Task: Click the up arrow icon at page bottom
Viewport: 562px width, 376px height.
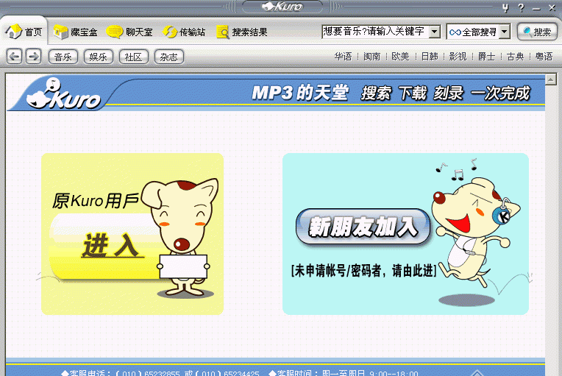Action: click(x=479, y=373)
